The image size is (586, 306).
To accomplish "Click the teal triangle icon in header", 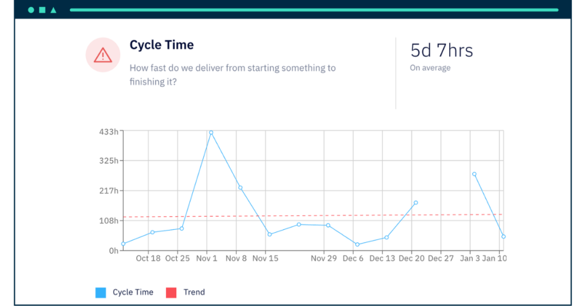I will click(53, 10).
